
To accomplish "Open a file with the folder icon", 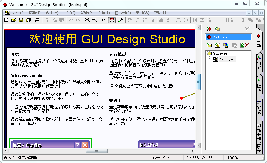I will coord(13,20).
